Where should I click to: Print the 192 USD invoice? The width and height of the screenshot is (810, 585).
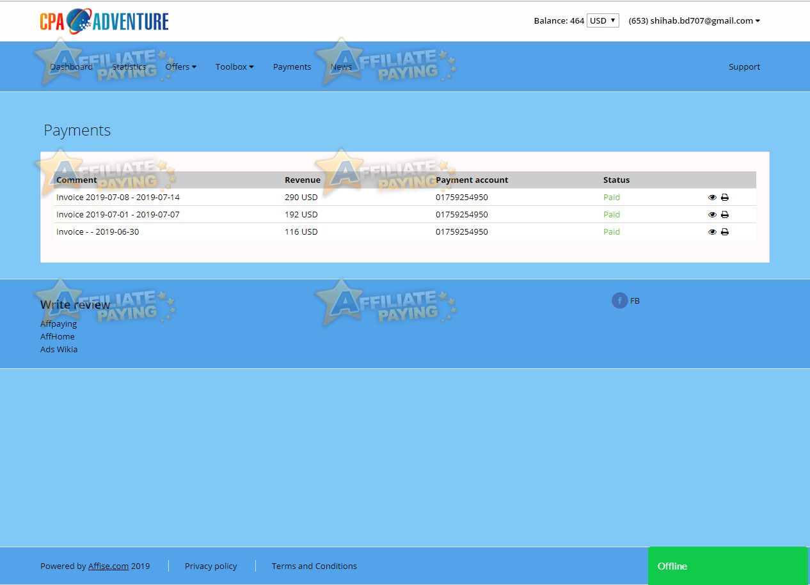725,215
